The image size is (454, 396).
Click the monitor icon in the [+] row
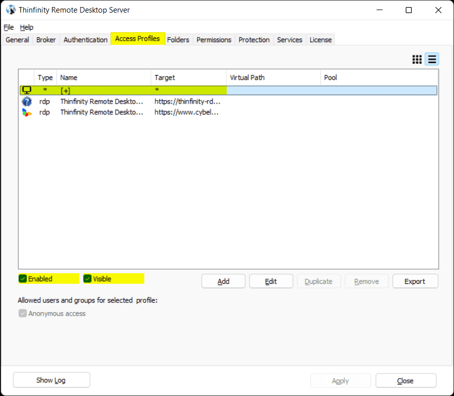click(x=27, y=90)
